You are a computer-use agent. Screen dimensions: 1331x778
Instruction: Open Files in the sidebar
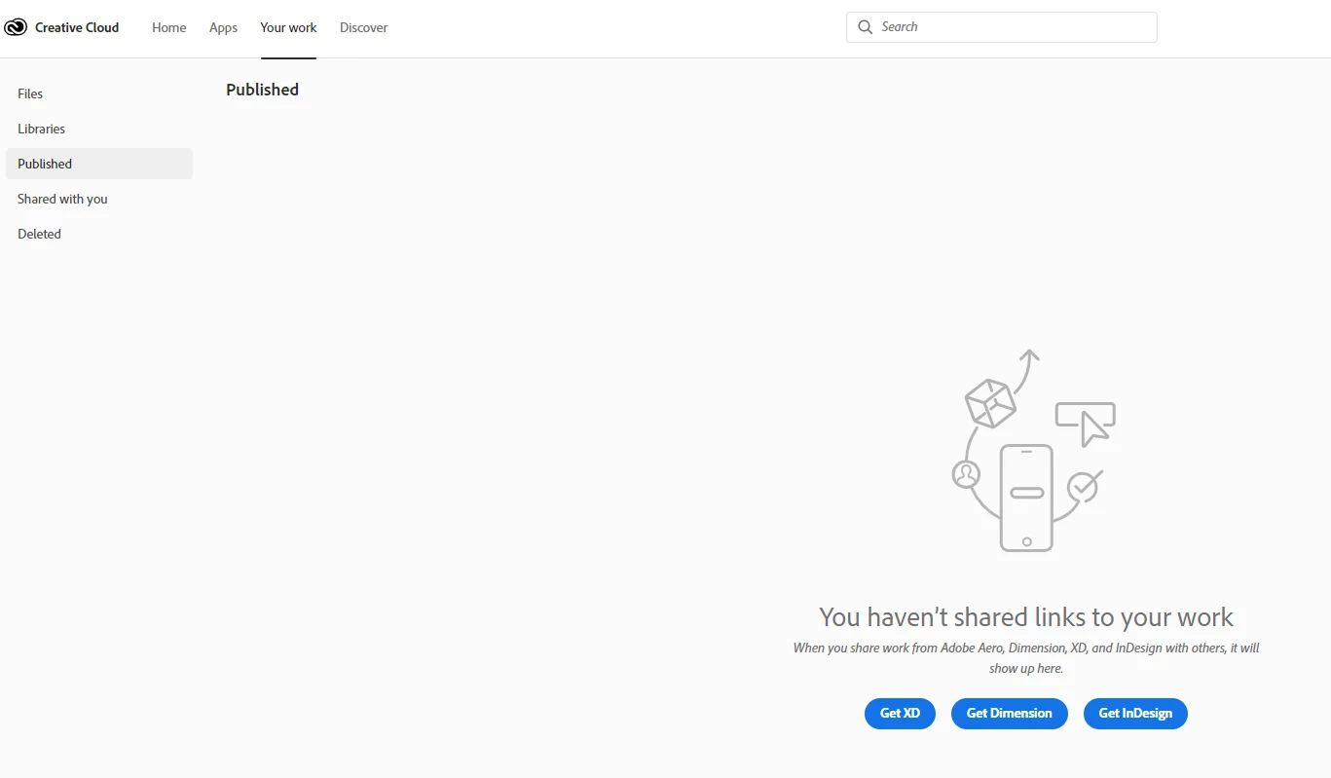(x=99, y=93)
